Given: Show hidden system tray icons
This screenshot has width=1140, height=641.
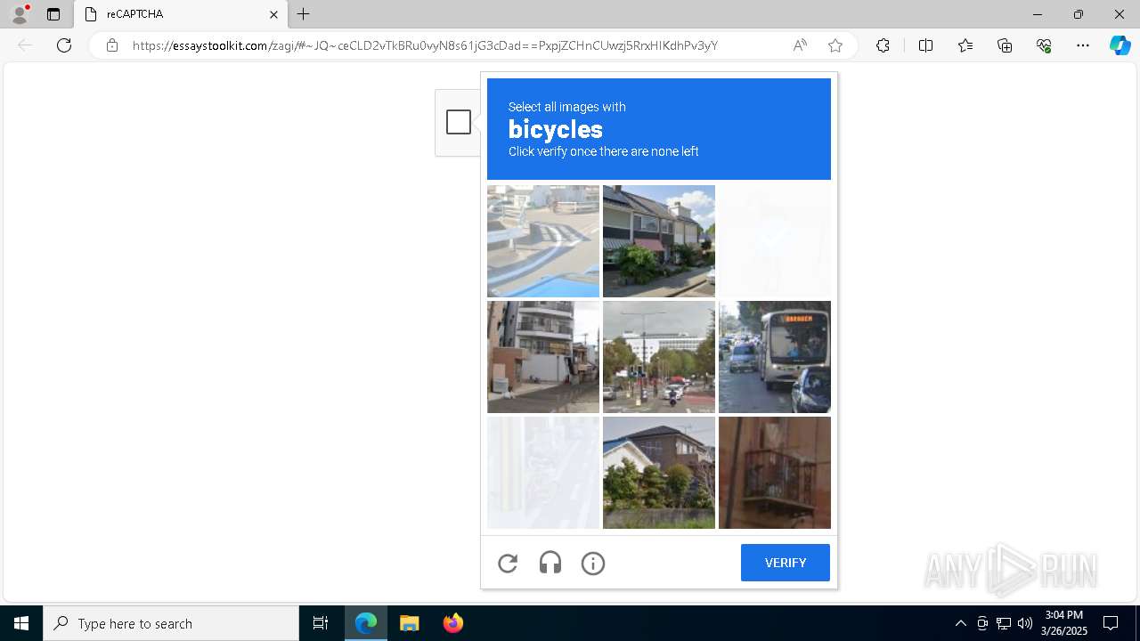Looking at the screenshot, I should [960, 623].
